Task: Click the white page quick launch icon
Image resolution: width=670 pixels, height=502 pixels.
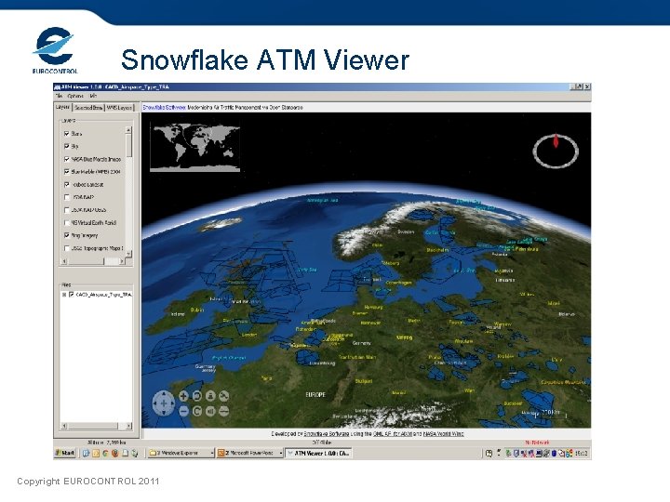Action: pos(125,454)
